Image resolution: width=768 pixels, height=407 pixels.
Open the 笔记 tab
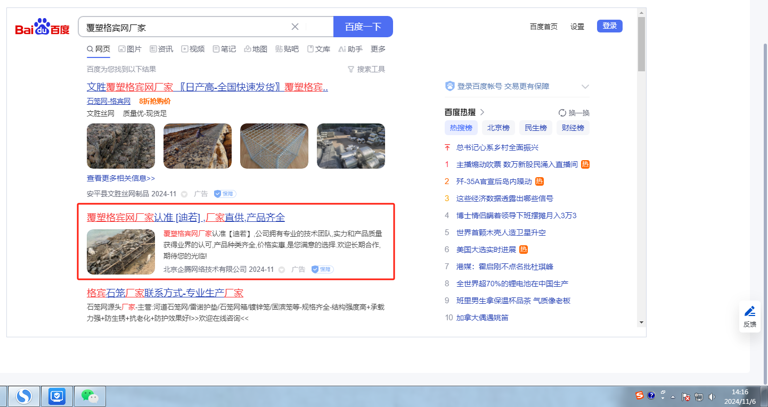coord(224,49)
